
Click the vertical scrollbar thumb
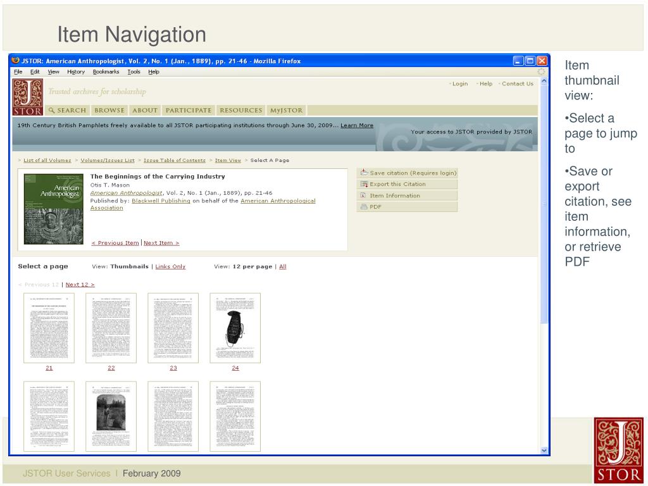[x=544, y=204]
